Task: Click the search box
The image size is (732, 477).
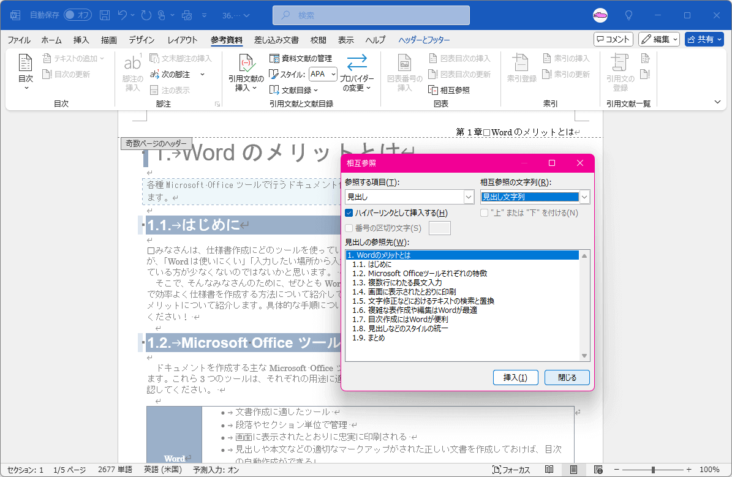Action: [x=371, y=15]
